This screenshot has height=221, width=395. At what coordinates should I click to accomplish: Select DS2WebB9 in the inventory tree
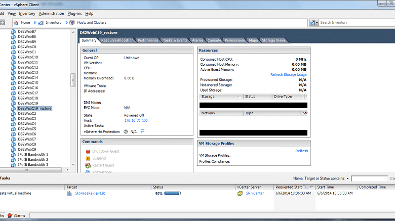[x=27, y=42]
